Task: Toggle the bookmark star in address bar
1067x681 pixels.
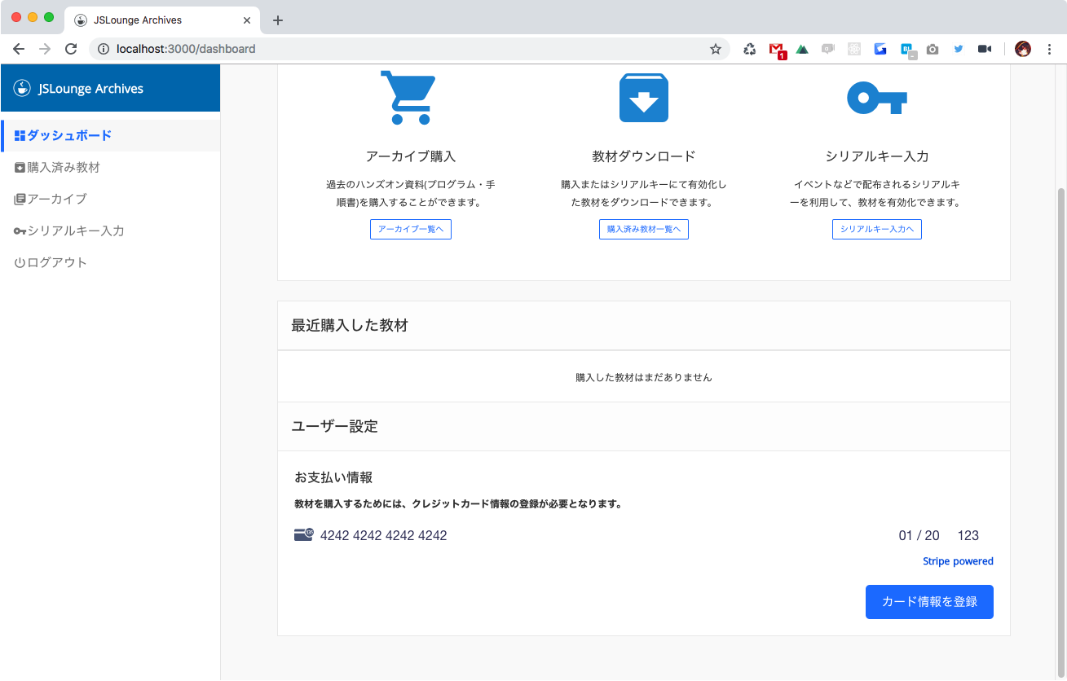Action: [x=715, y=49]
